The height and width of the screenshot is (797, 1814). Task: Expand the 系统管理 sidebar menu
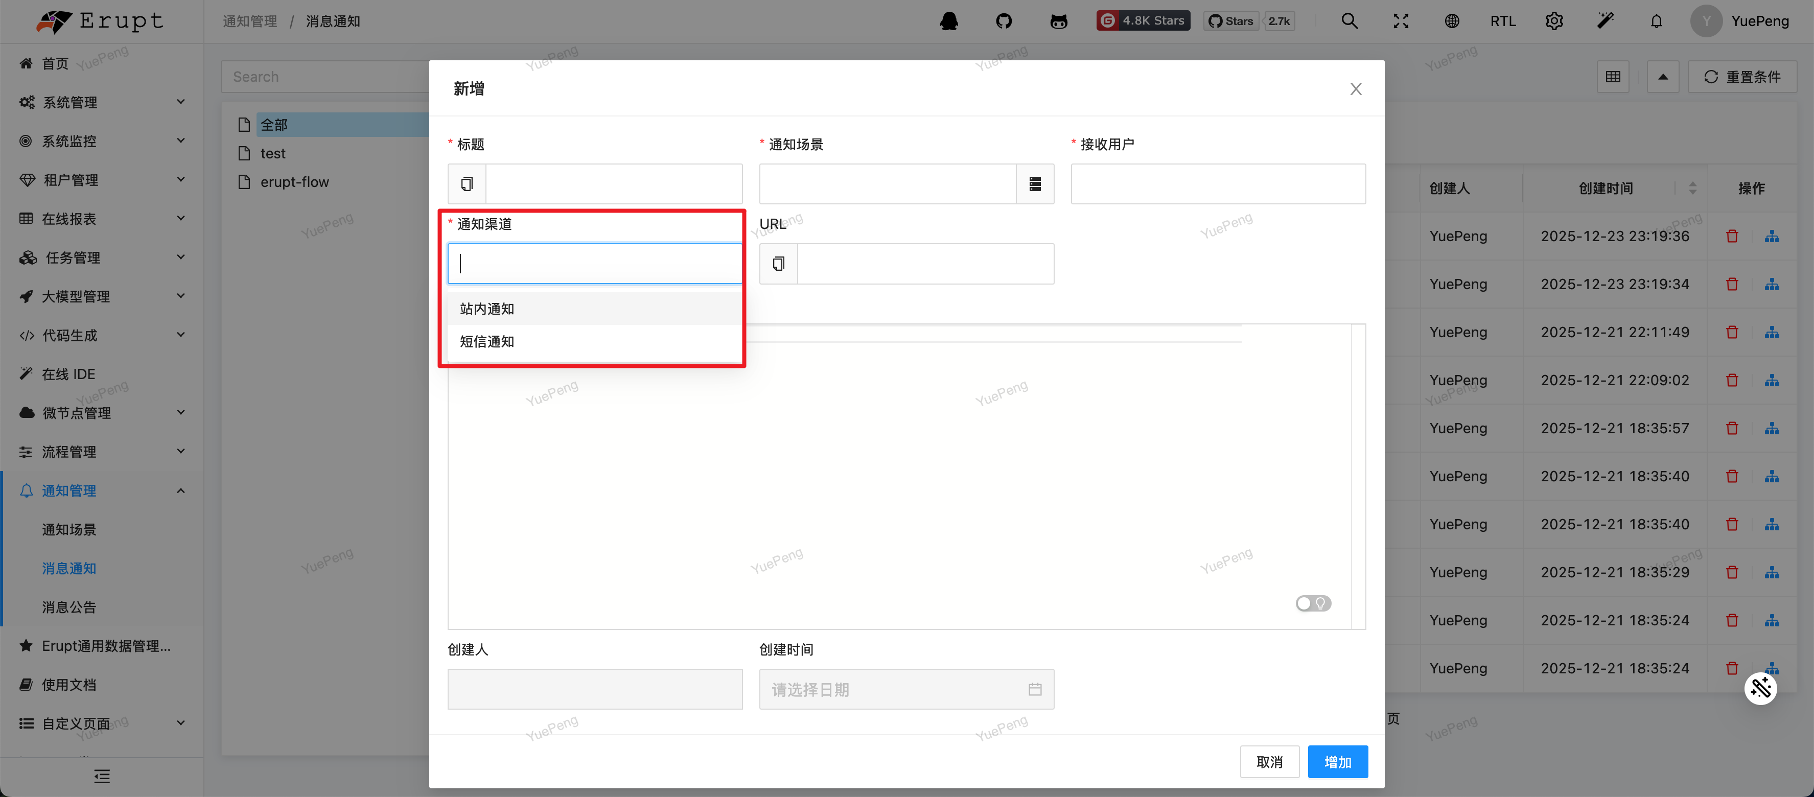pos(102,102)
